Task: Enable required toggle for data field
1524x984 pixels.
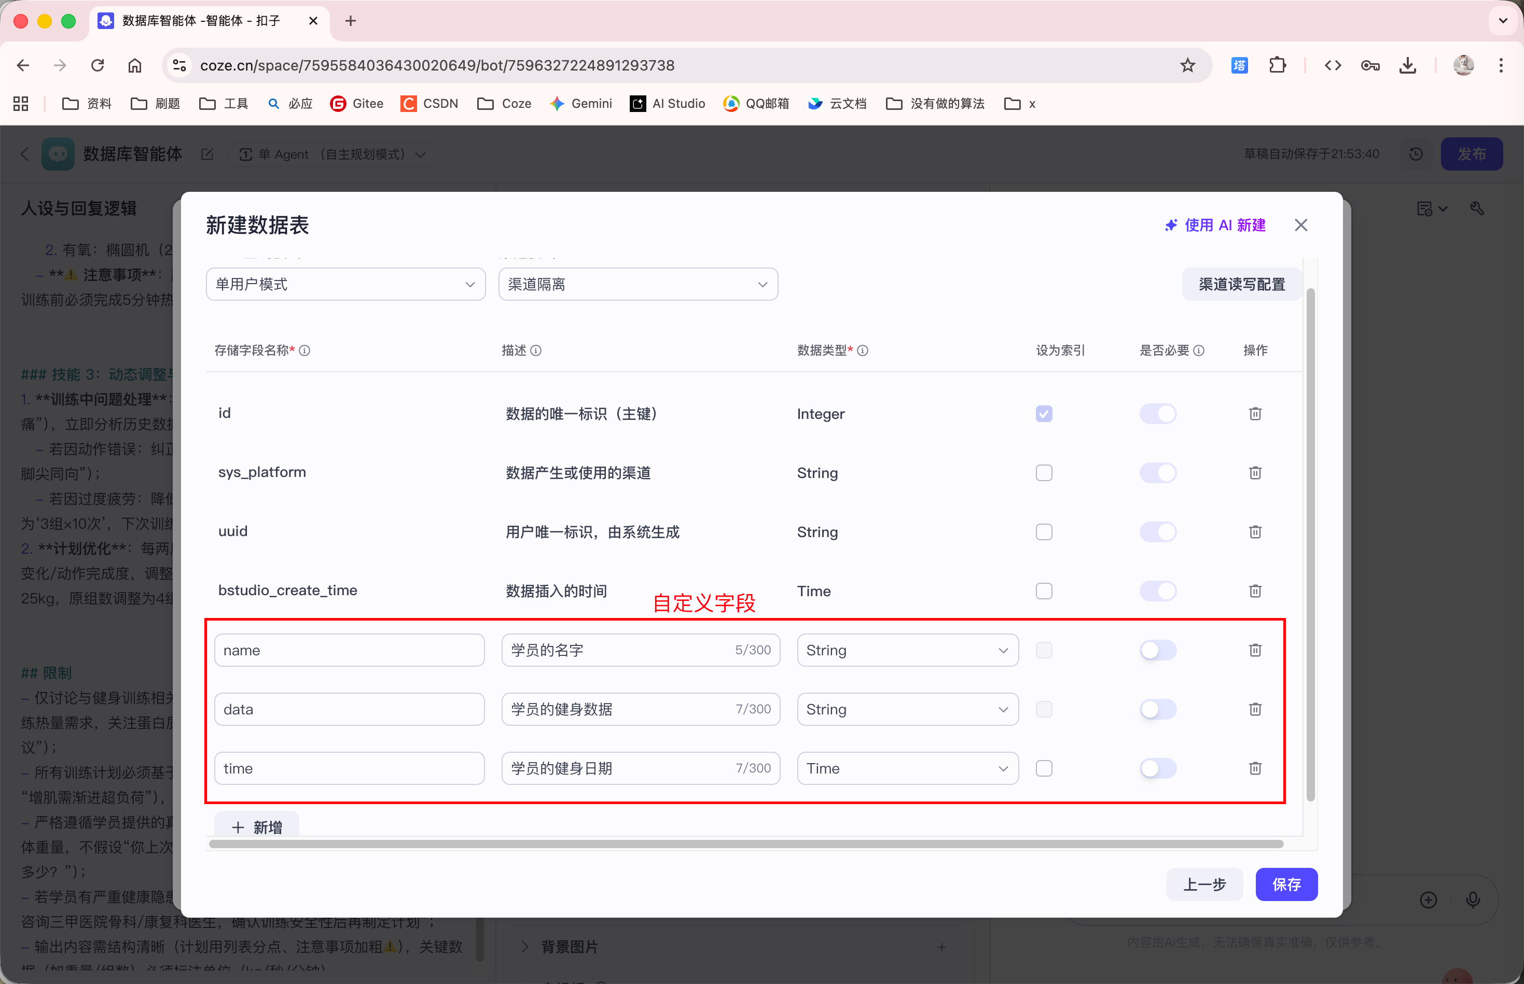Action: pos(1157,709)
